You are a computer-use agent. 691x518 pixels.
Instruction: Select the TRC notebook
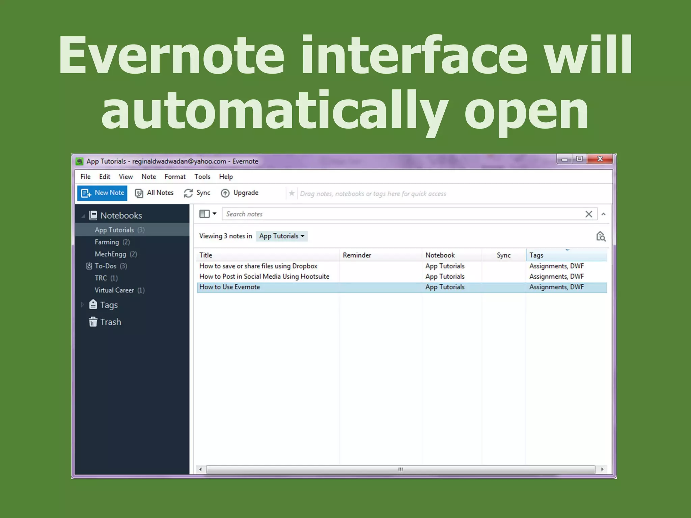pyautogui.click(x=132, y=278)
